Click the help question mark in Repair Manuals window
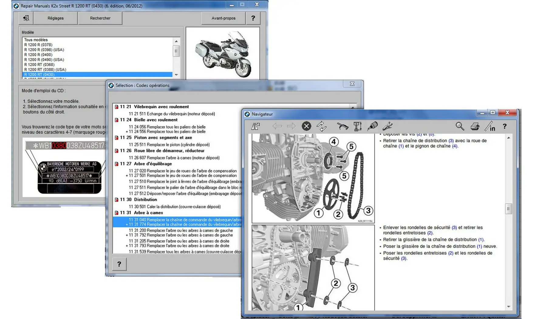This screenshot has width=533, height=319. coord(253,18)
